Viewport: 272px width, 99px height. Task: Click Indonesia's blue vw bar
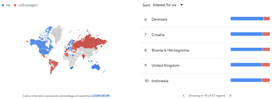point(246,80)
